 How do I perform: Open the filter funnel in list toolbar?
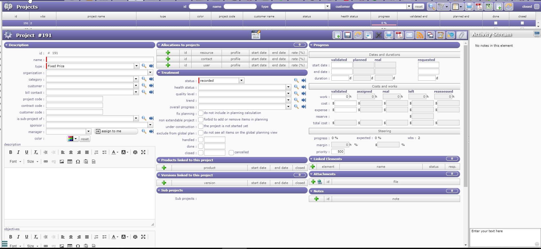(x=441, y=7)
